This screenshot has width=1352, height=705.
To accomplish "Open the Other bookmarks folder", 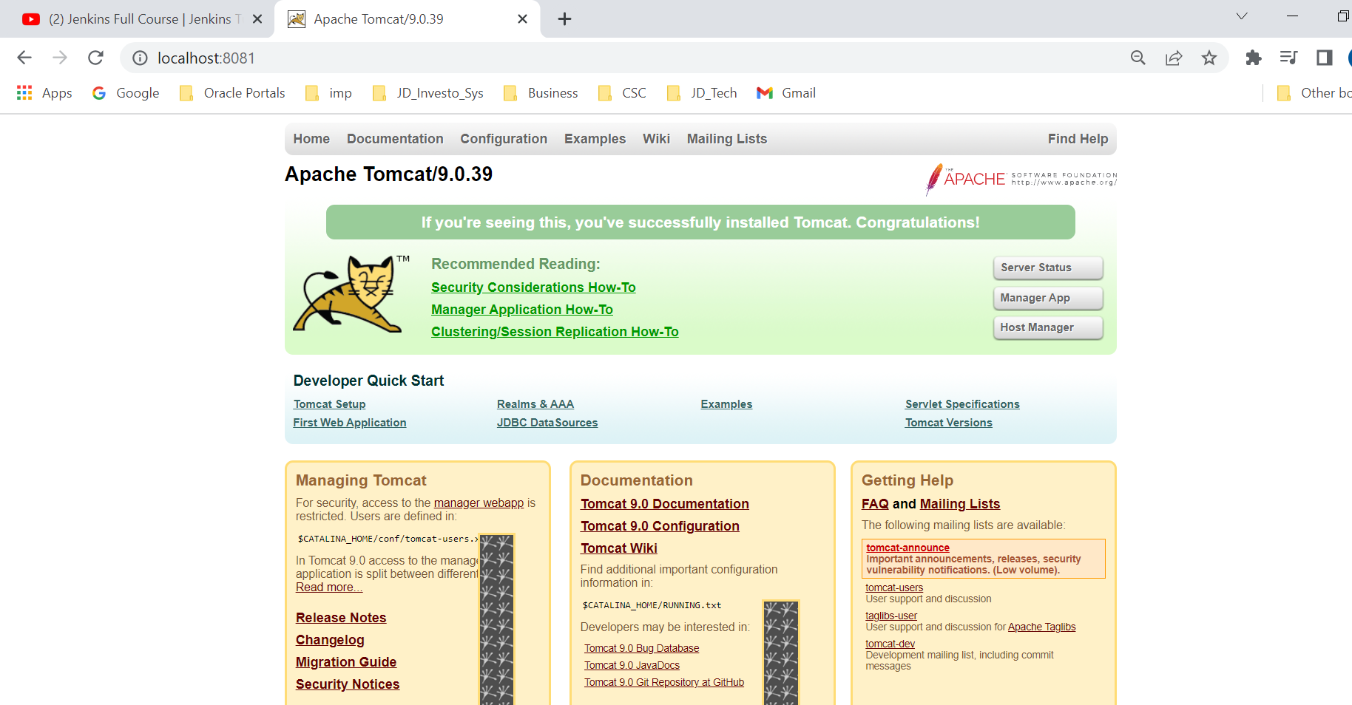I will 1314,93.
